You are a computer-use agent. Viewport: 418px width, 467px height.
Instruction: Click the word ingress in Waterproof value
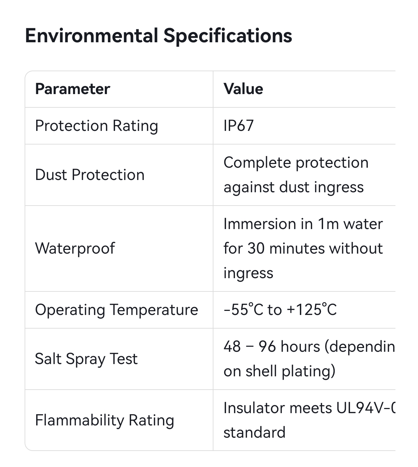(x=248, y=273)
